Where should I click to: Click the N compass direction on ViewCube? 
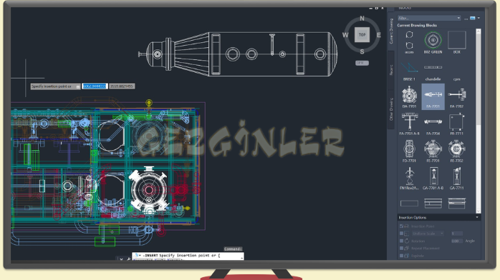tap(362, 19)
